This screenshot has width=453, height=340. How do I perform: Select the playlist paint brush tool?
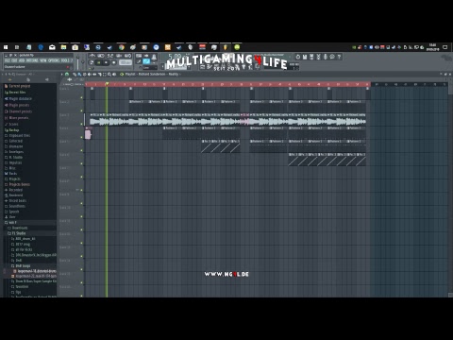(x=79, y=75)
